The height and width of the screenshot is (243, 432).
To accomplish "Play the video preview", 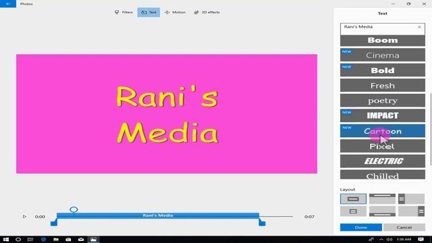I will (x=24, y=217).
